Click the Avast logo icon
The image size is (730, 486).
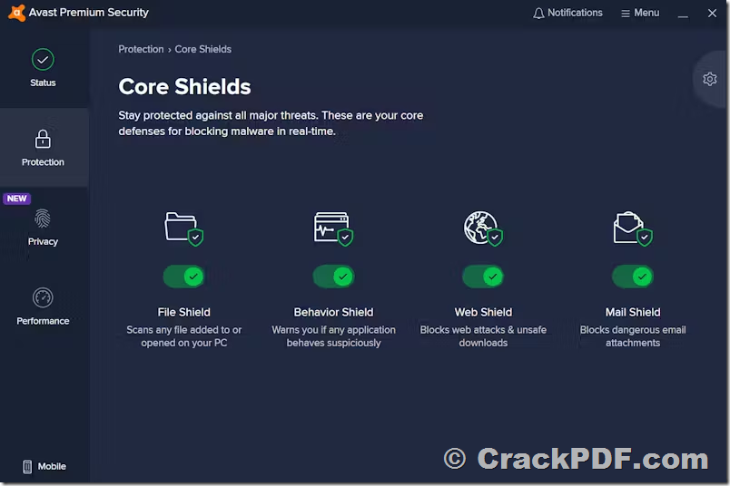(16, 13)
